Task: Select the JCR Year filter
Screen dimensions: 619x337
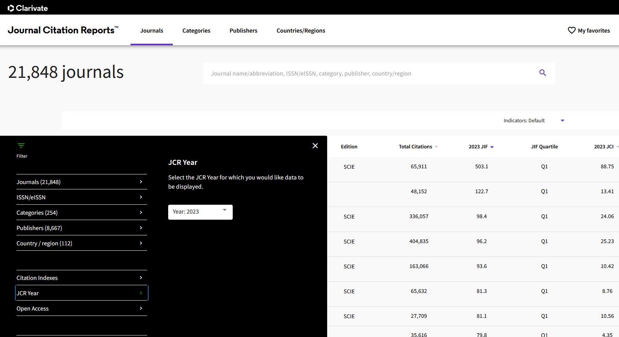Action: click(81, 293)
